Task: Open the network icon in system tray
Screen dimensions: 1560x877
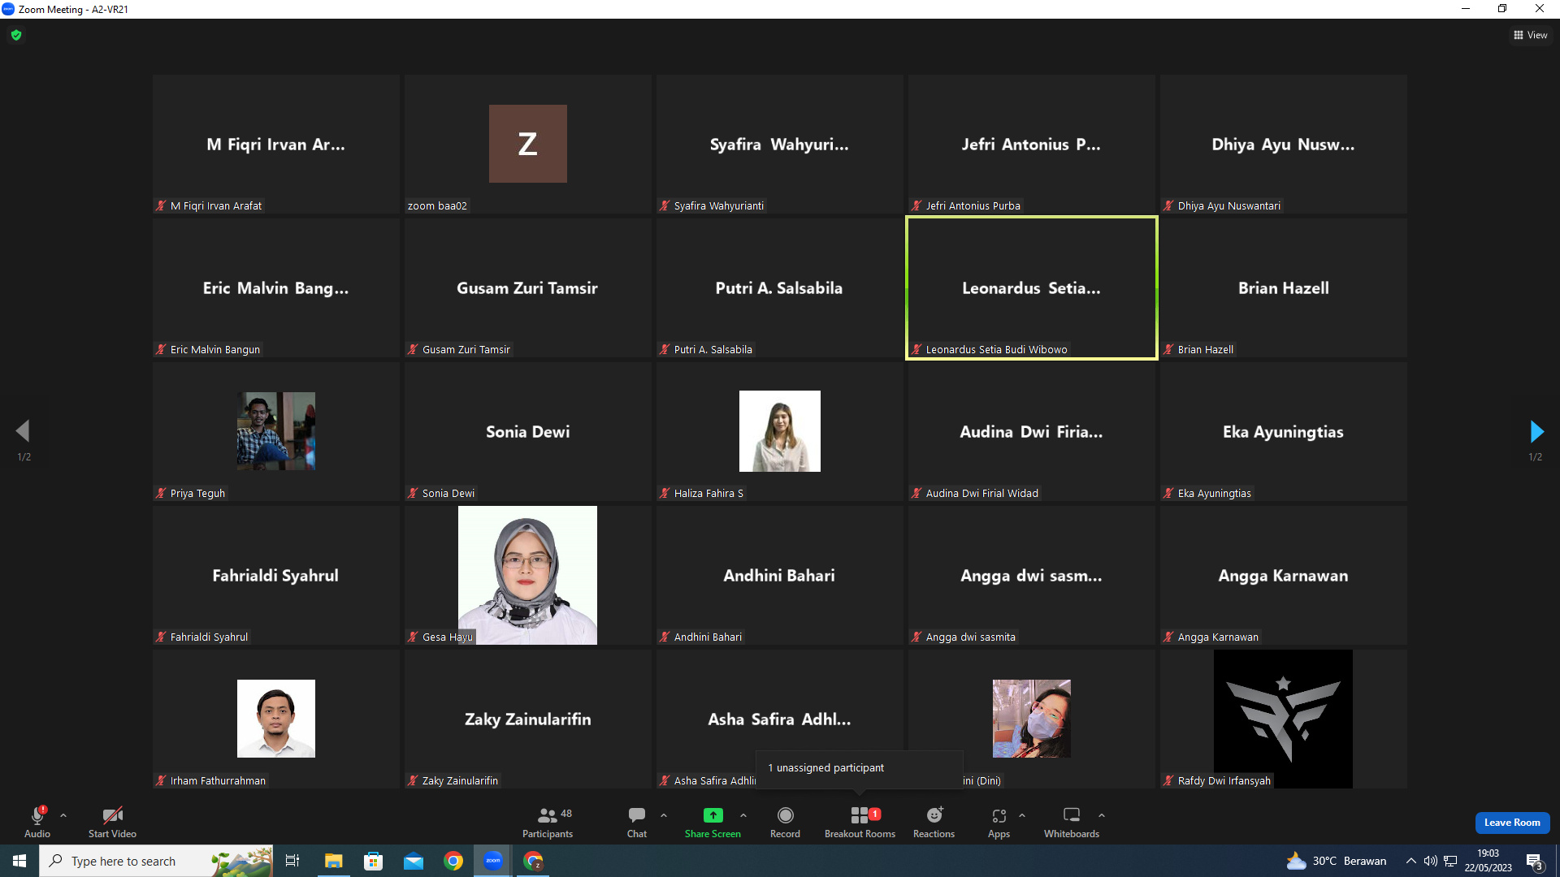Action: click(x=1450, y=861)
